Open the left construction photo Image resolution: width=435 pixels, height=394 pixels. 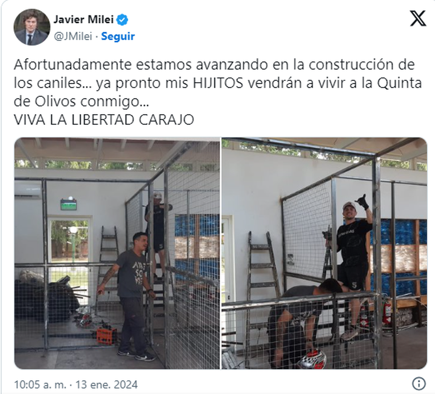117,253
